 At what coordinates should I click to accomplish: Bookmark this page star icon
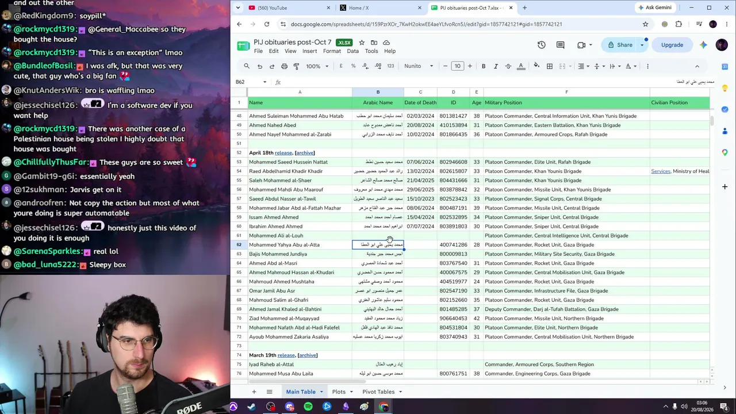pyautogui.click(x=645, y=24)
